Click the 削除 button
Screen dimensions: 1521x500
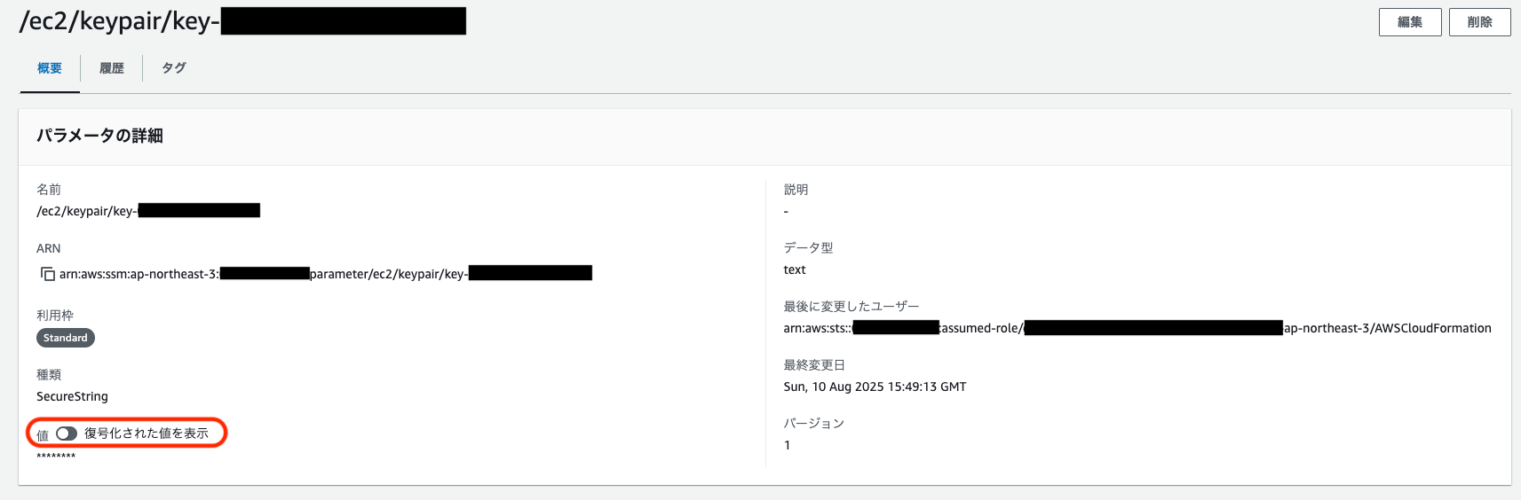(1479, 22)
